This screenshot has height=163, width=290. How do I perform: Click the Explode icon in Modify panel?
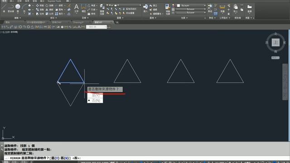69,10
